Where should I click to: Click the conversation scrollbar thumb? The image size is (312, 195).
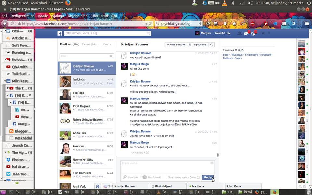(x=218, y=155)
